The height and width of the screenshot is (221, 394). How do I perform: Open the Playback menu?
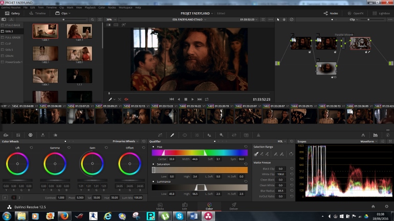[90, 8]
